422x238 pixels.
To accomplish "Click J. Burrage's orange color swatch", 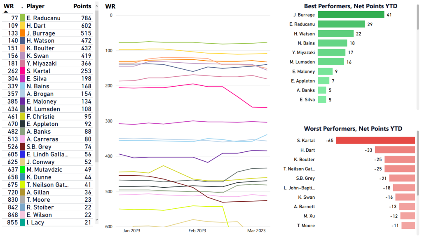I will [x=22, y=33].
